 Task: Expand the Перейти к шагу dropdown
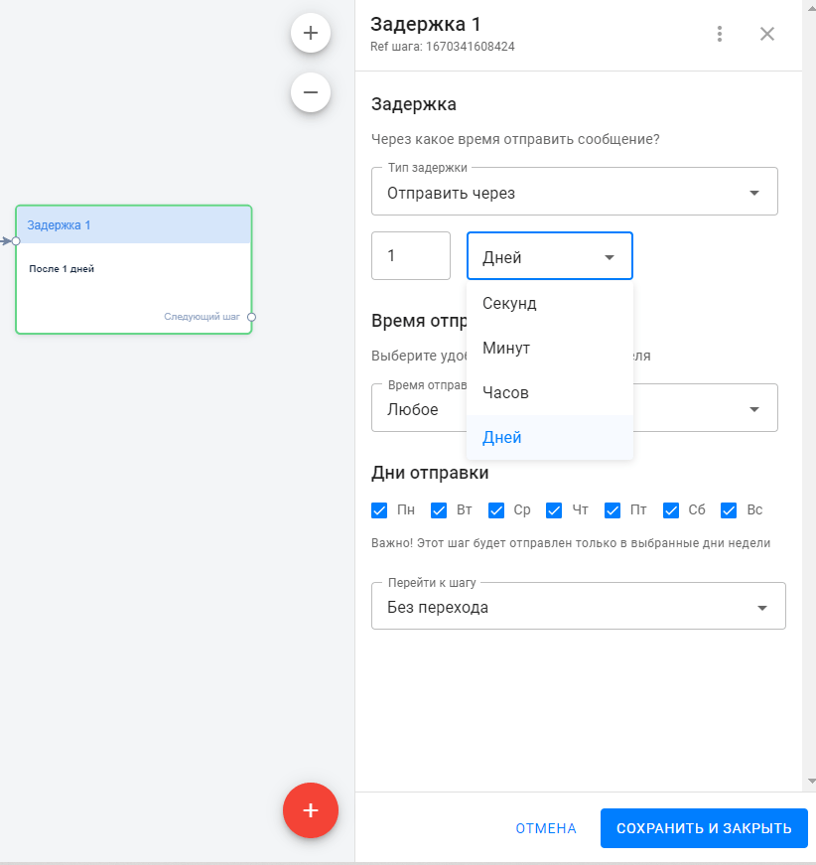point(578,607)
